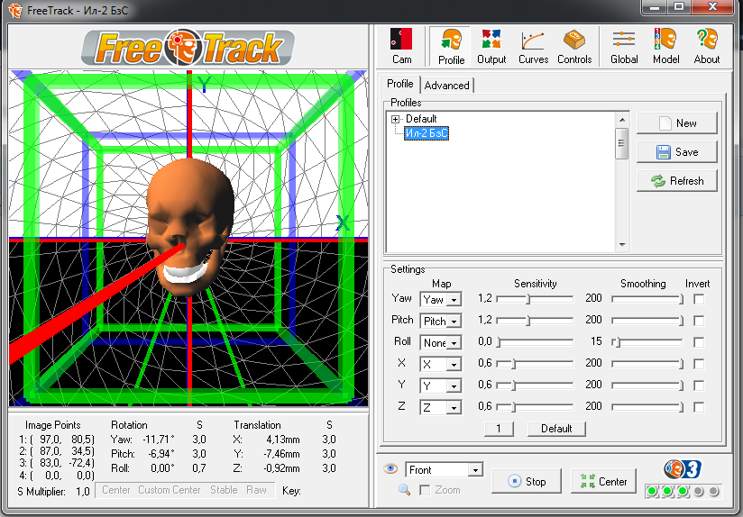Screen dimensions: 743x517
Task: Open the Output settings icon
Action: point(491,45)
